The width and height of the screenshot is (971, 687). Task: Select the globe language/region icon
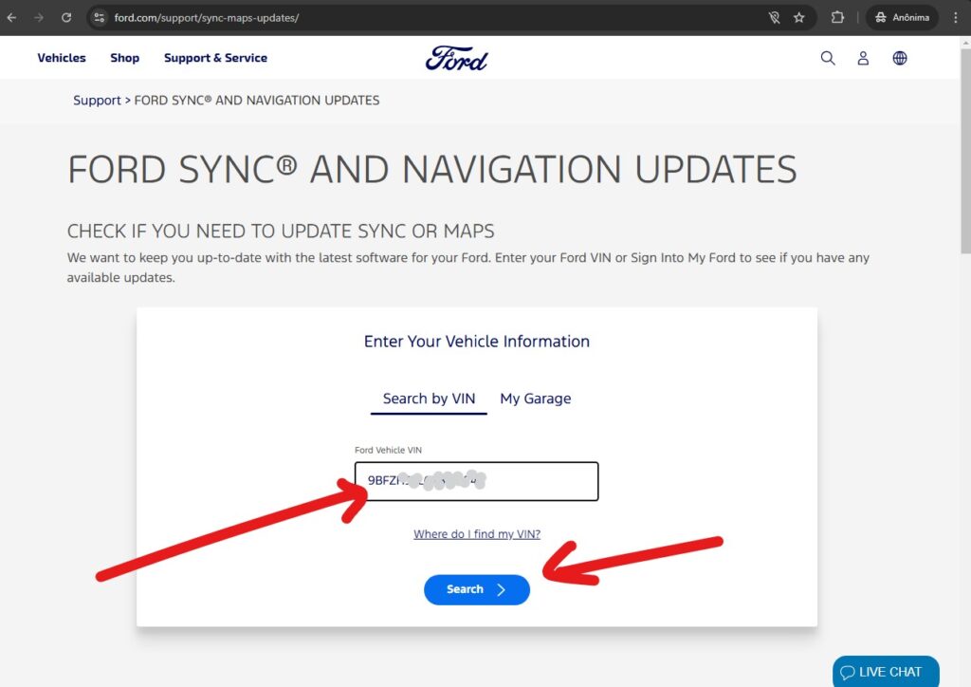pos(899,58)
